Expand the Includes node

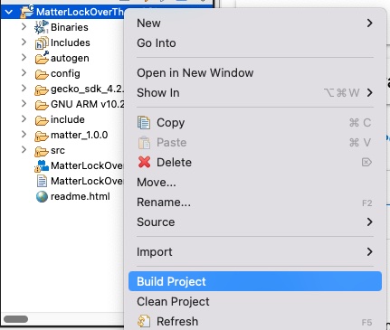pyautogui.click(x=24, y=42)
